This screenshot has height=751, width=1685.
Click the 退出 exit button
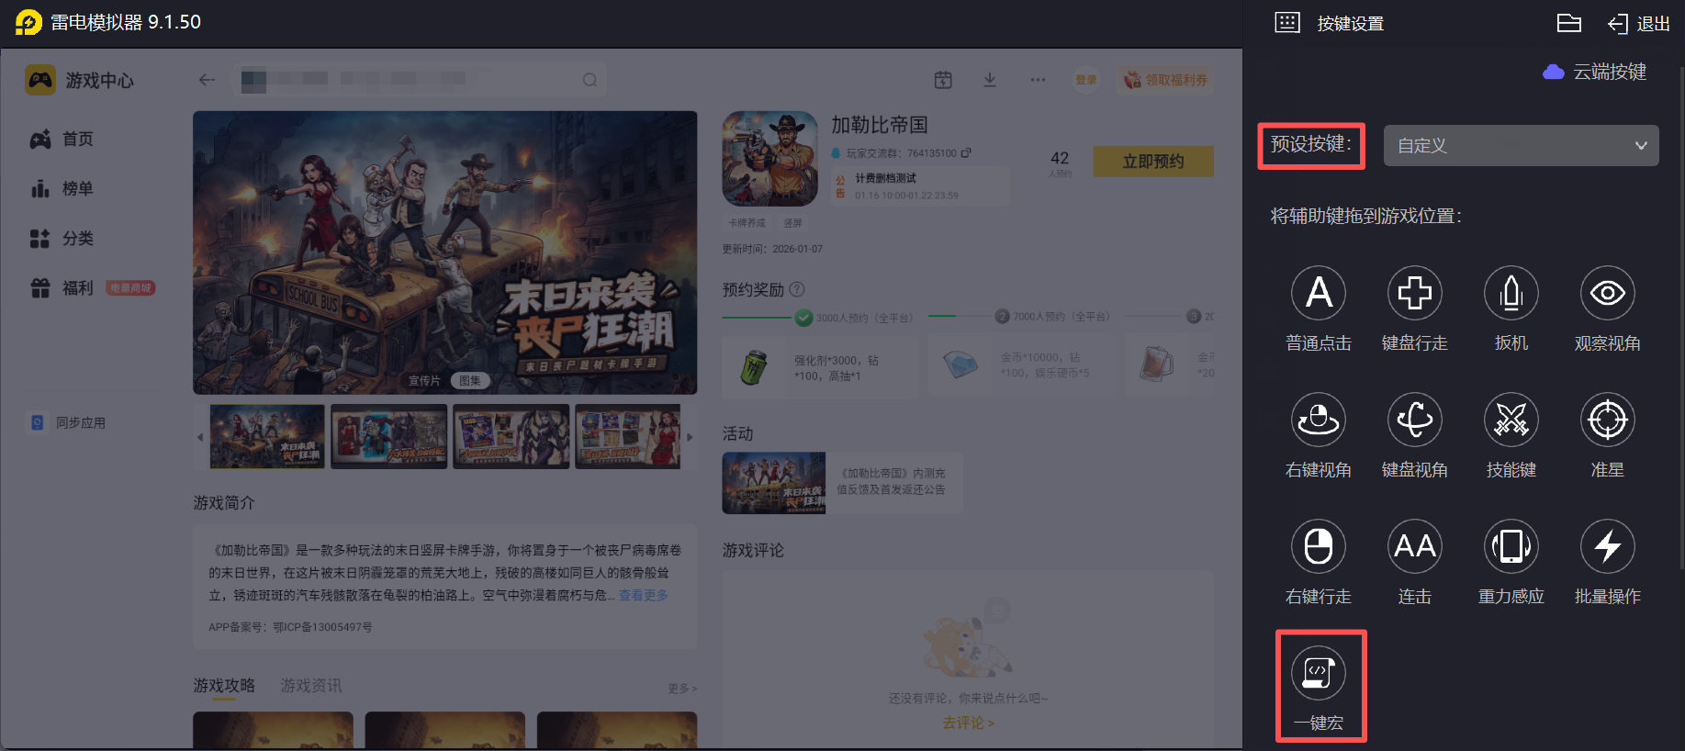click(1639, 24)
